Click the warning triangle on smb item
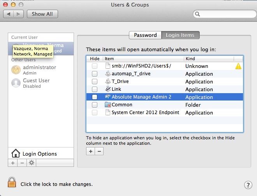257x196 pixels. click(238, 66)
